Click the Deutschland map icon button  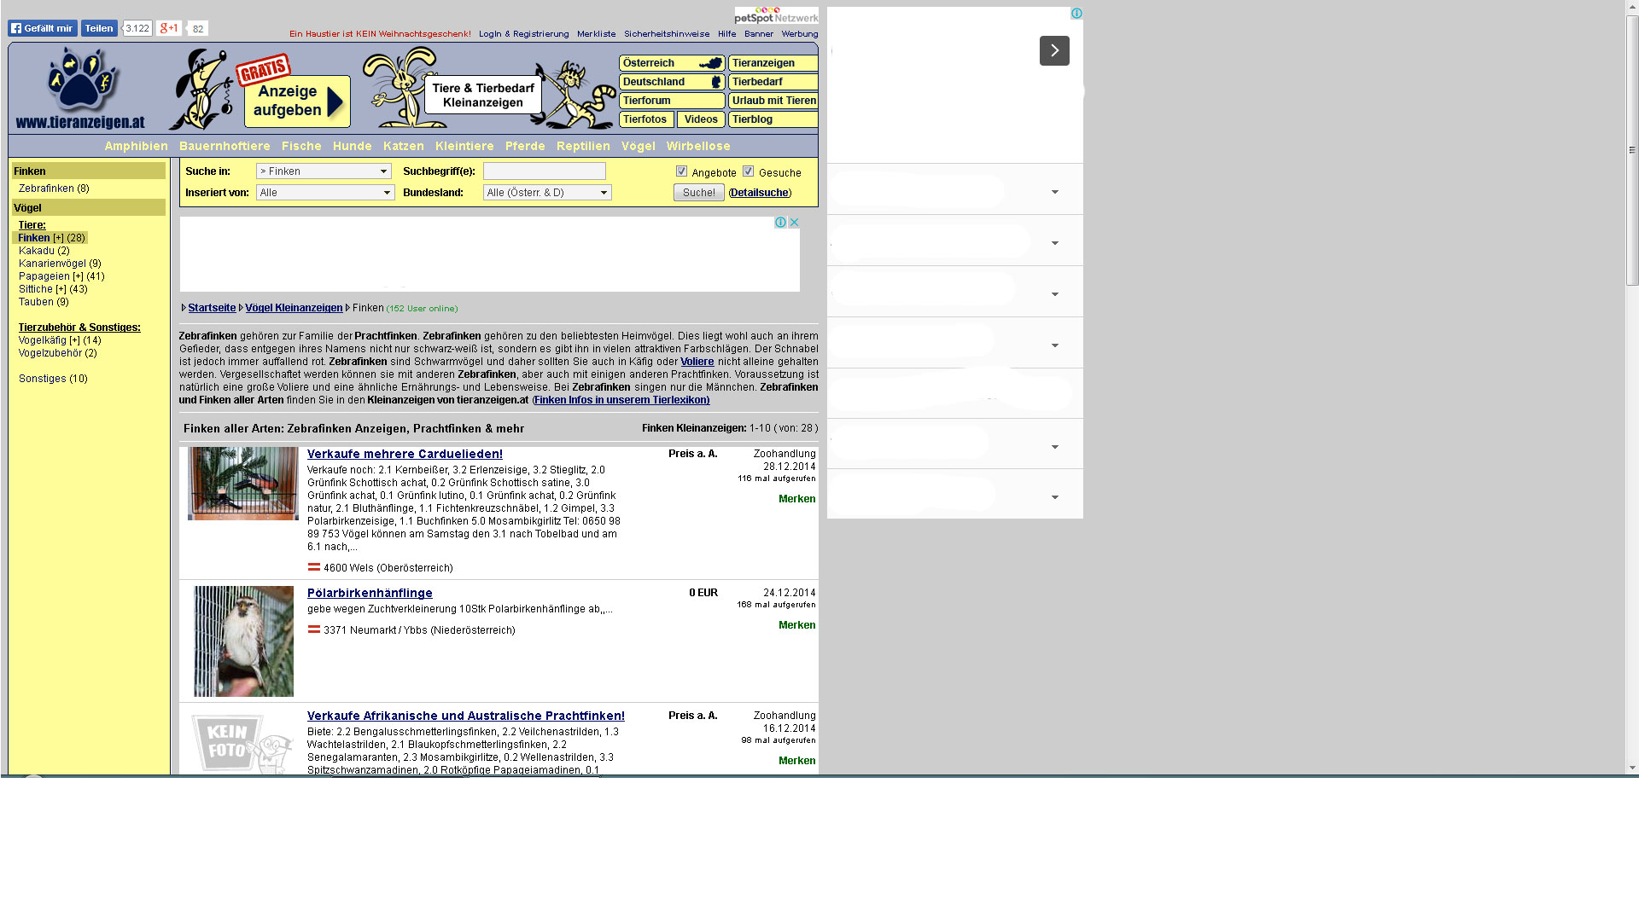coord(672,82)
